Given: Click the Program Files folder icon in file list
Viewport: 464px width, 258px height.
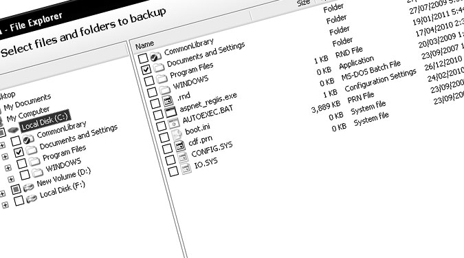Looking at the screenshot, I should tap(162, 78).
